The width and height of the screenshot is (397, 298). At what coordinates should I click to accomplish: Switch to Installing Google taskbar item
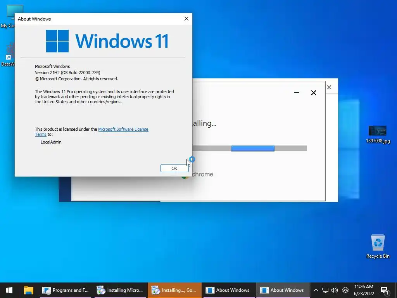(x=174, y=290)
